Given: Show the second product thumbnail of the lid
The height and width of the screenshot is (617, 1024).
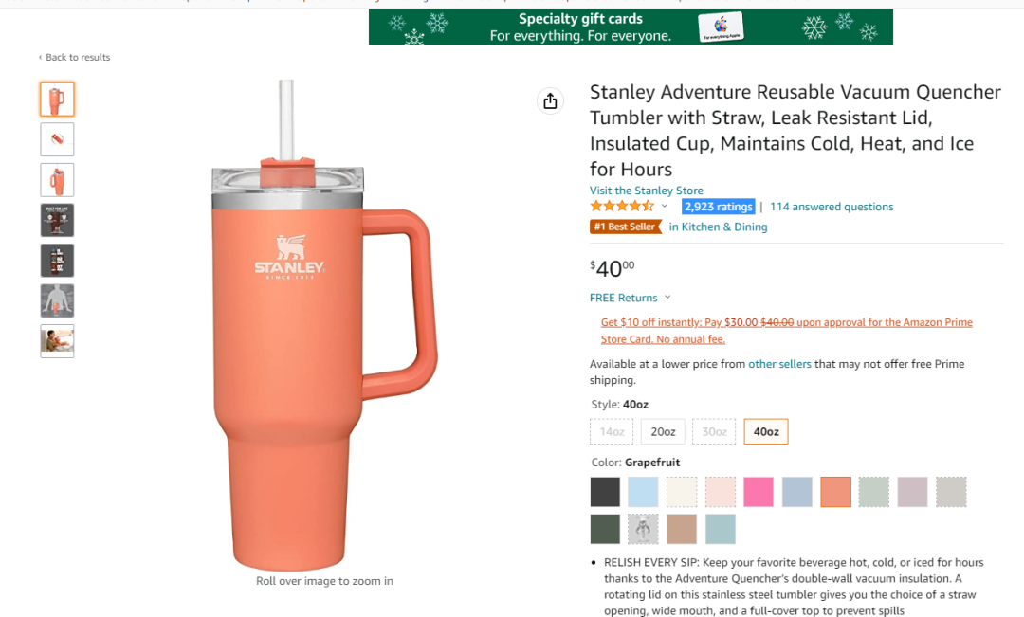Looking at the screenshot, I should [x=57, y=139].
